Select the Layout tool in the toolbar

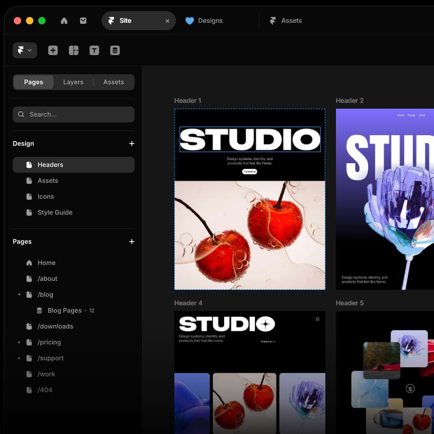coord(74,50)
